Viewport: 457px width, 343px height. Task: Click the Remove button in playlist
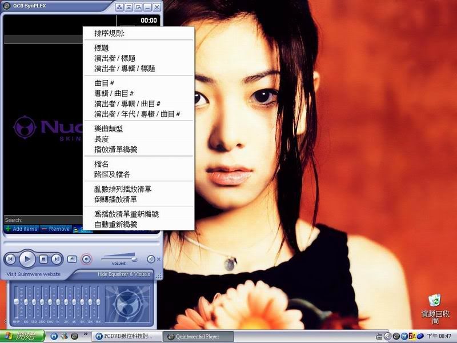click(x=55, y=229)
